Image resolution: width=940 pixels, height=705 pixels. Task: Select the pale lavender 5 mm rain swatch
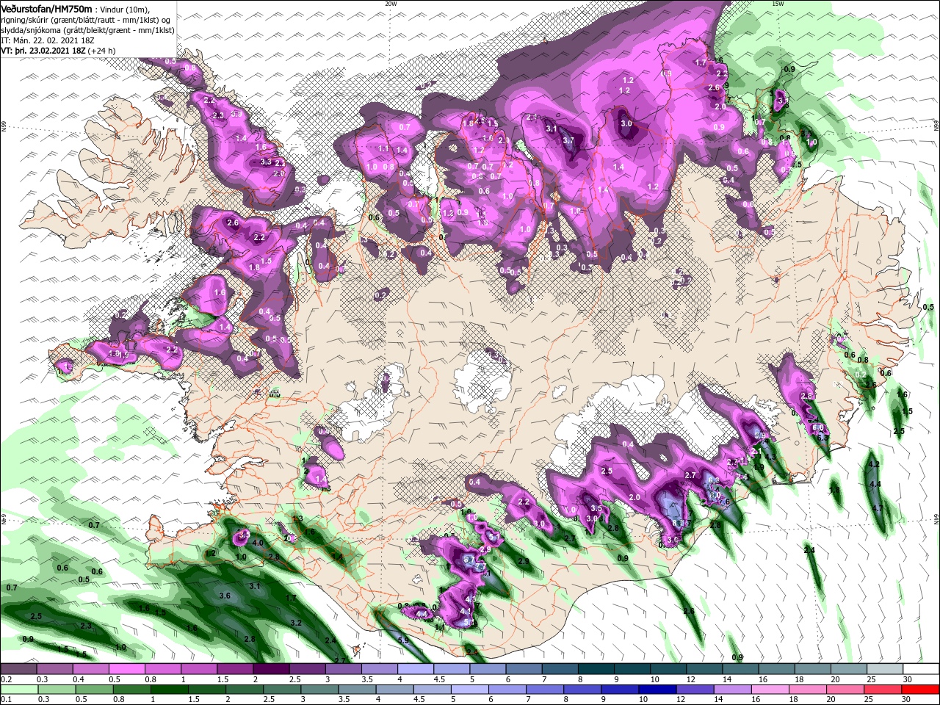[x=470, y=689]
